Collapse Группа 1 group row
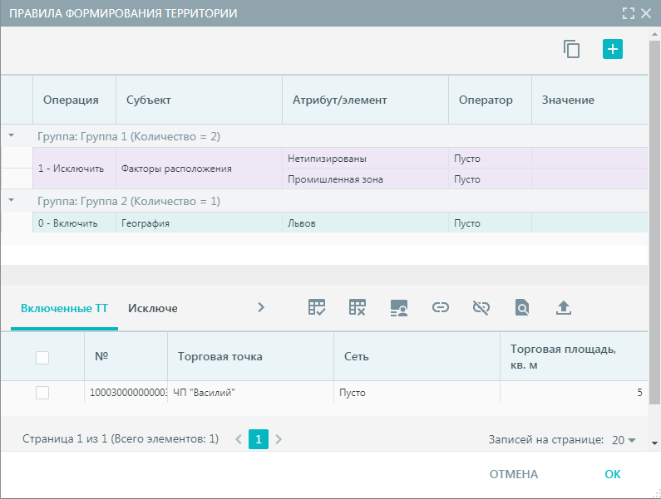The width and height of the screenshot is (661, 499). tap(12, 135)
